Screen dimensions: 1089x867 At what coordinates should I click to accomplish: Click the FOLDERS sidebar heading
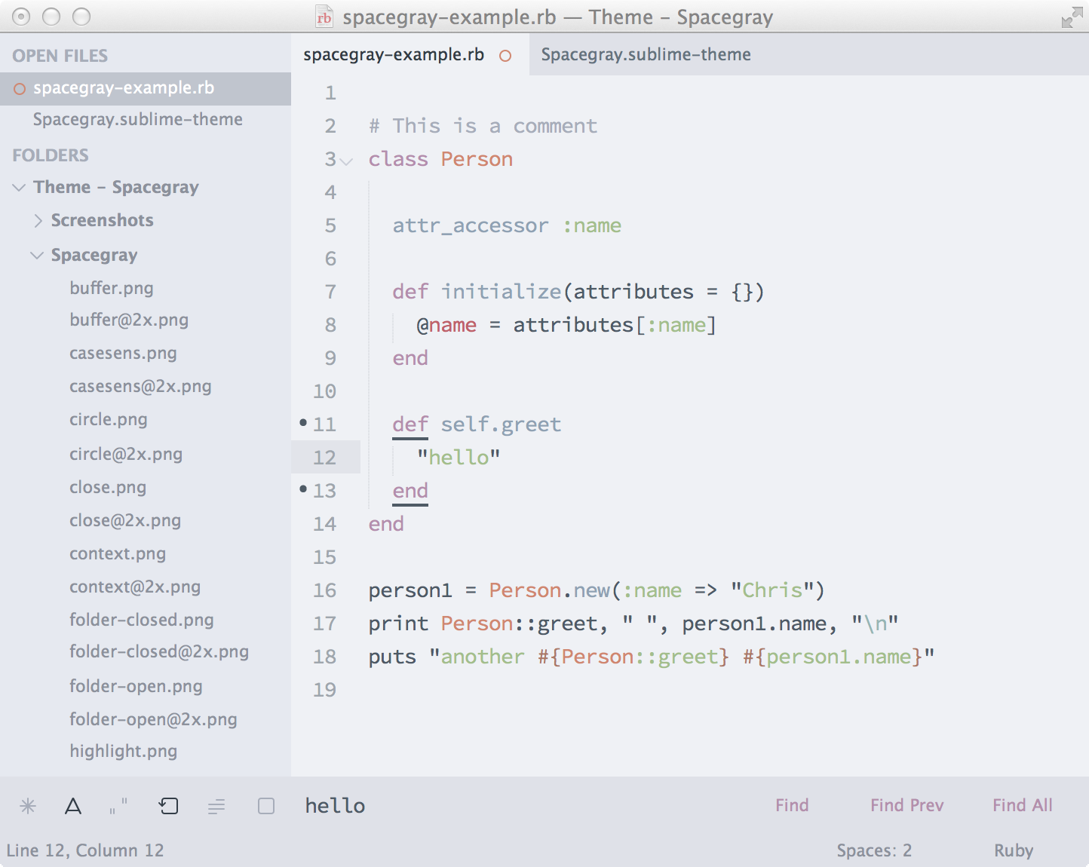pos(51,155)
